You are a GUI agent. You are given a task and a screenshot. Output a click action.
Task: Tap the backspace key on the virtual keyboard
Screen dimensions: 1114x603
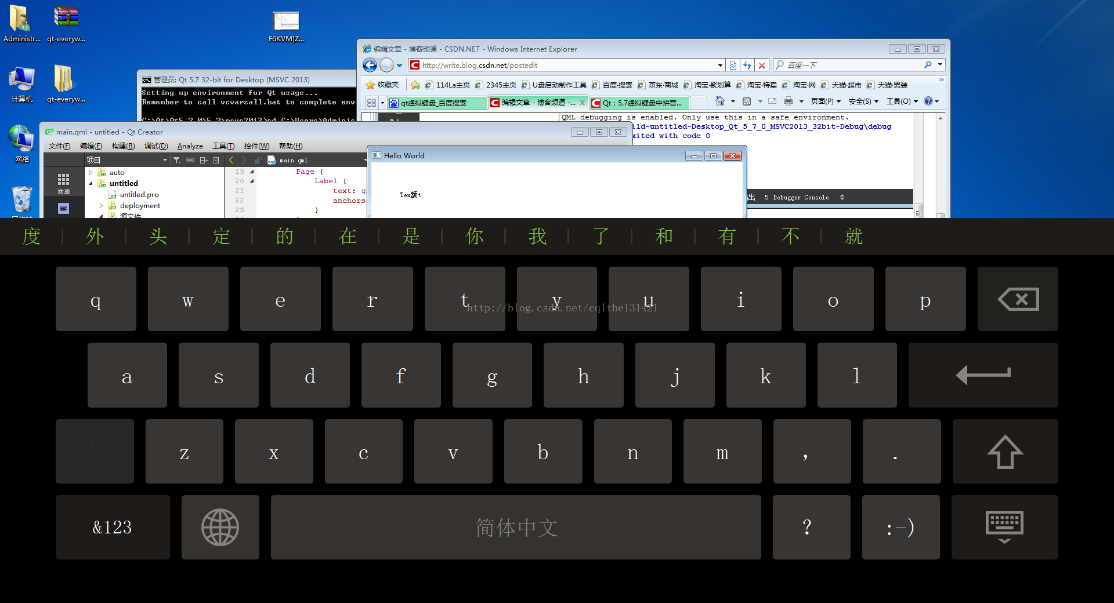[1018, 299]
